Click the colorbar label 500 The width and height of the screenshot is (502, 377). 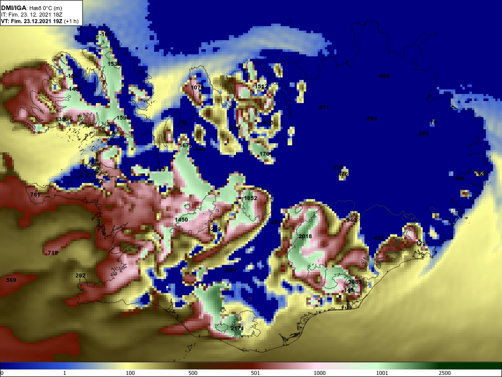pos(193,373)
